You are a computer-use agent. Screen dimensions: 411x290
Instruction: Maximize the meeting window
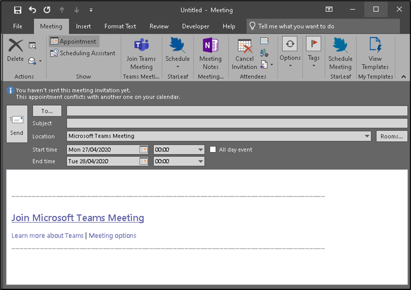pyautogui.click(x=376, y=9)
